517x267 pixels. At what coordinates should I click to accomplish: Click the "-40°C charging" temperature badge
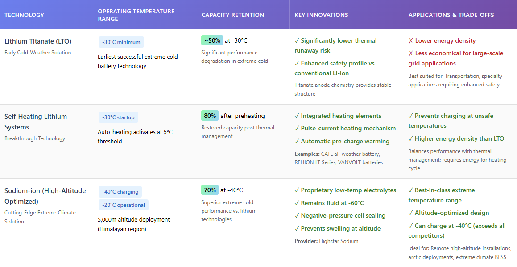(120, 192)
